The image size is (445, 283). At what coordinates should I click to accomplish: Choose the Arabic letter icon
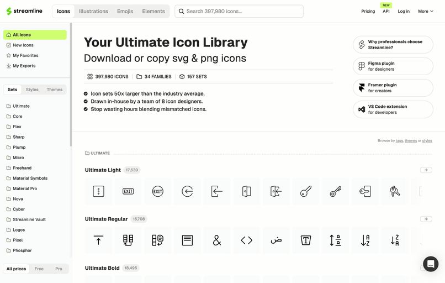point(276,240)
